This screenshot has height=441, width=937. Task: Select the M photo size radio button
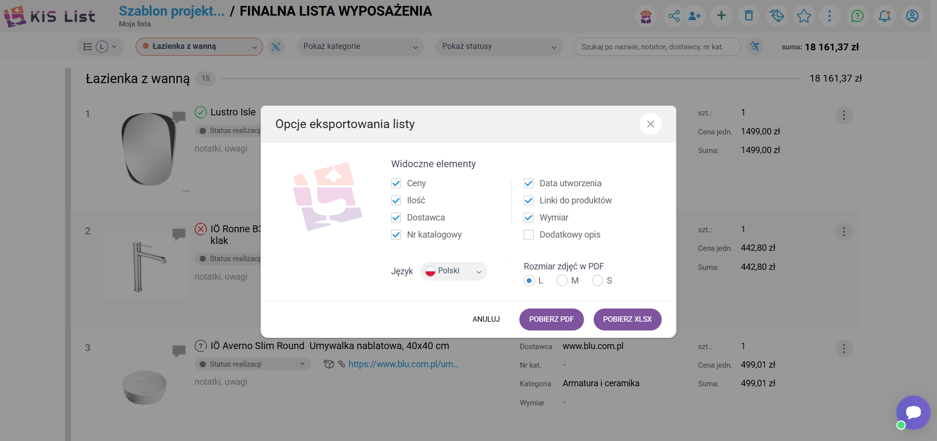pos(562,281)
